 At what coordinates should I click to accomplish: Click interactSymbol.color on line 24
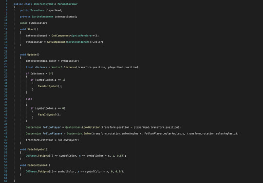click(41, 61)
